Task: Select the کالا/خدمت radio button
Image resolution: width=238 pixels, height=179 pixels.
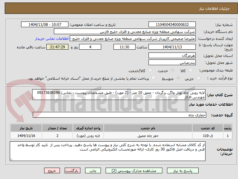Action: (x=150, y=70)
